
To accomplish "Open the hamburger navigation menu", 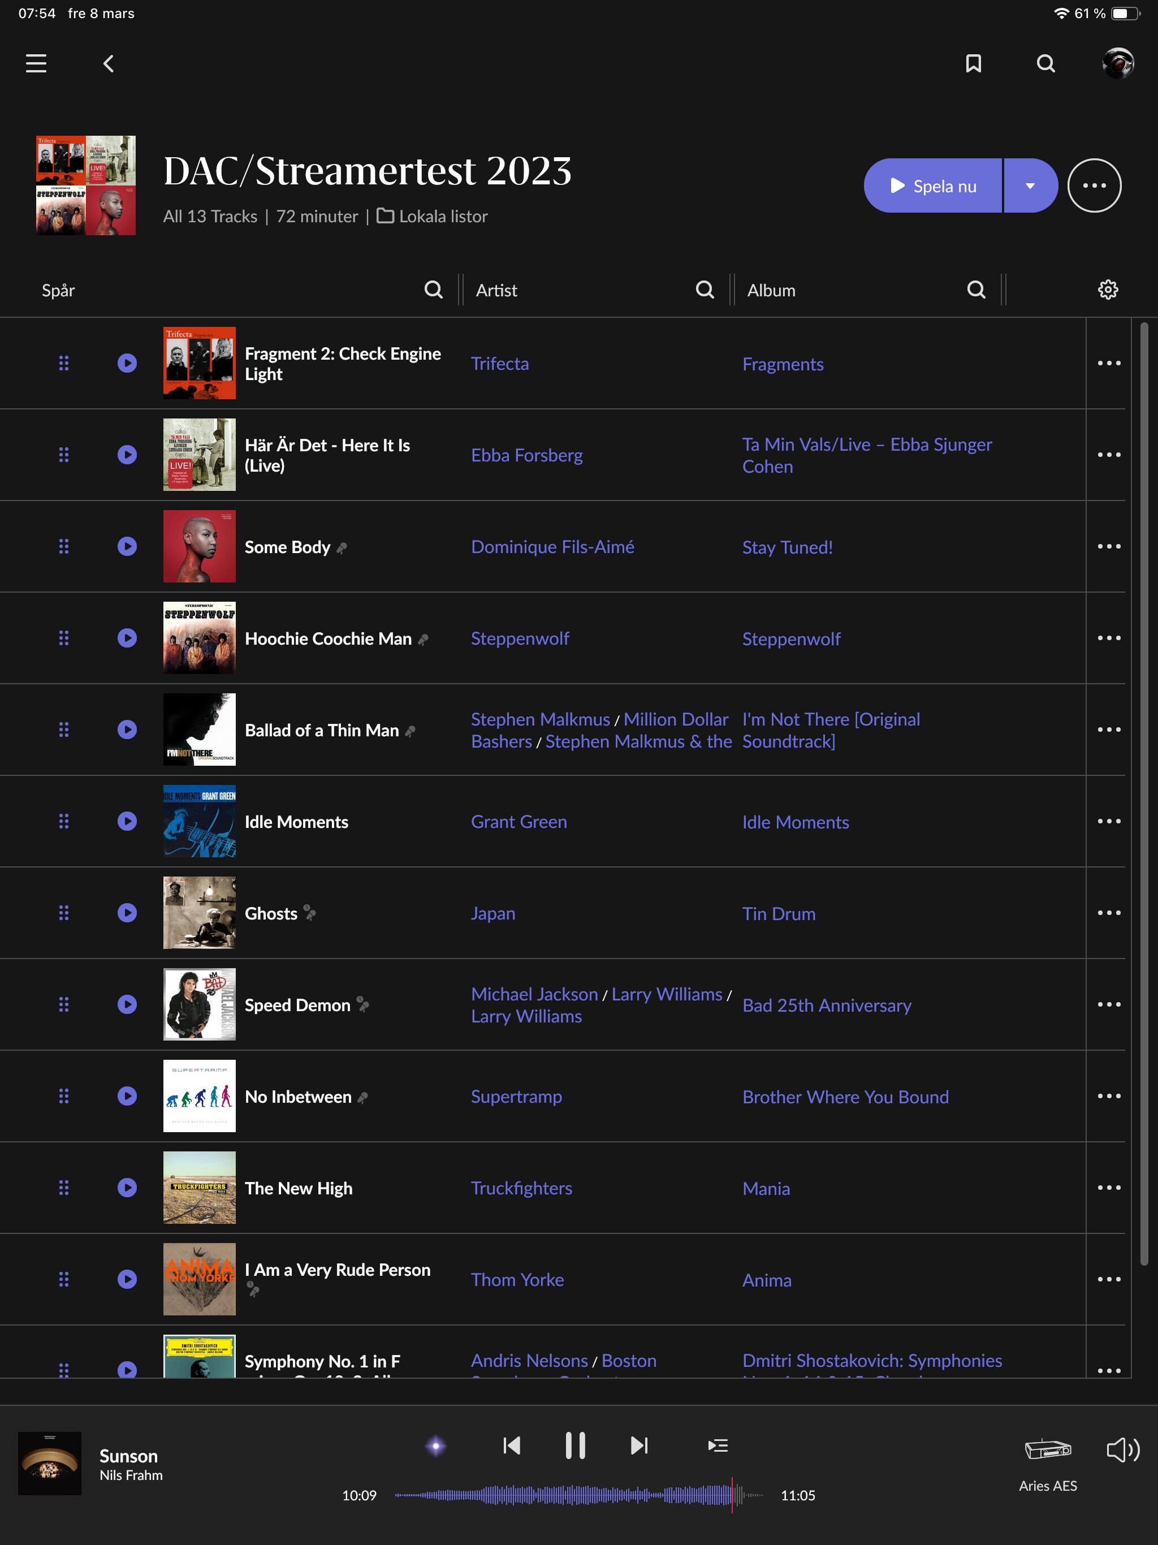I will tap(36, 63).
